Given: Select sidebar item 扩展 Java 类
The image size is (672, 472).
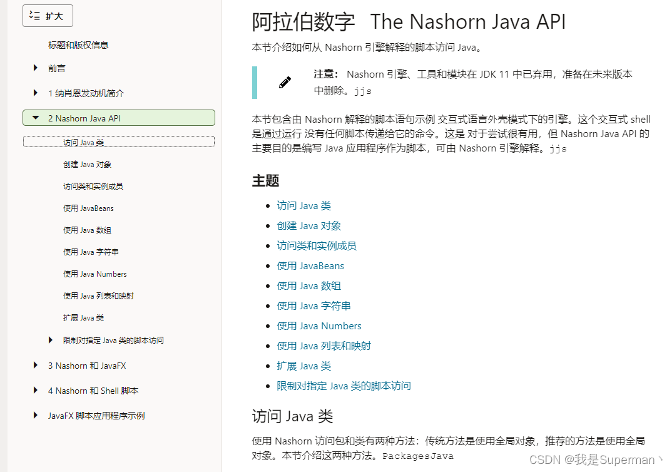Looking at the screenshot, I should [83, 317].
